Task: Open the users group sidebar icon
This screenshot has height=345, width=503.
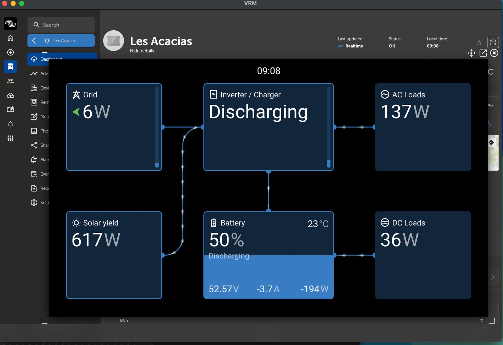Action: tap(10, 81)
